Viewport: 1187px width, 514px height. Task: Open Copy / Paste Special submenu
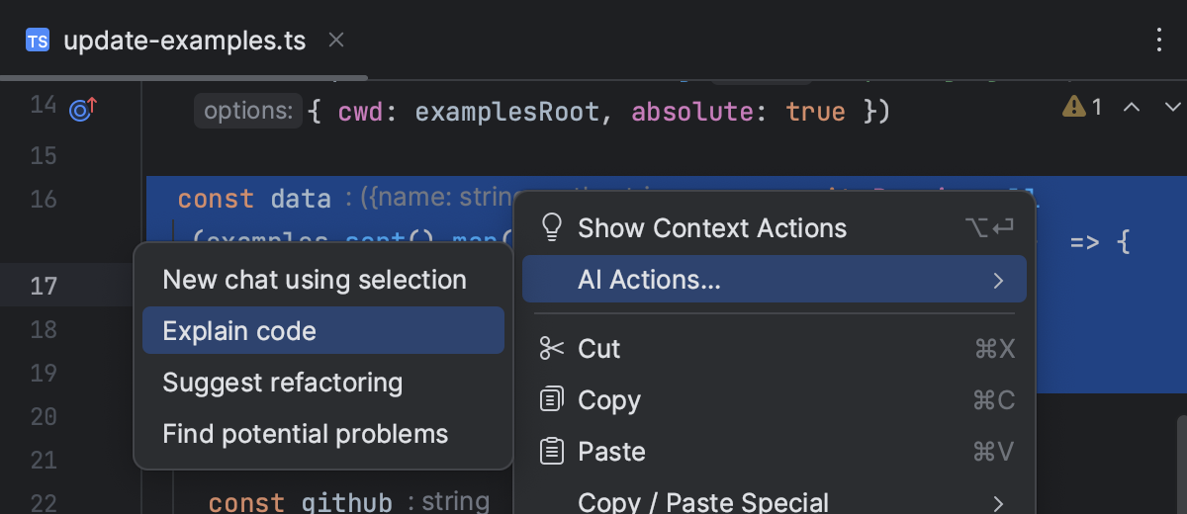(x=775, y=502)
